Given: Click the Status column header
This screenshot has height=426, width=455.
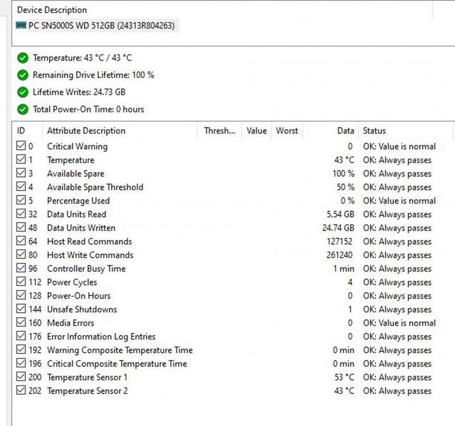Looking at the screenshot, I should (x=375, y=131).
